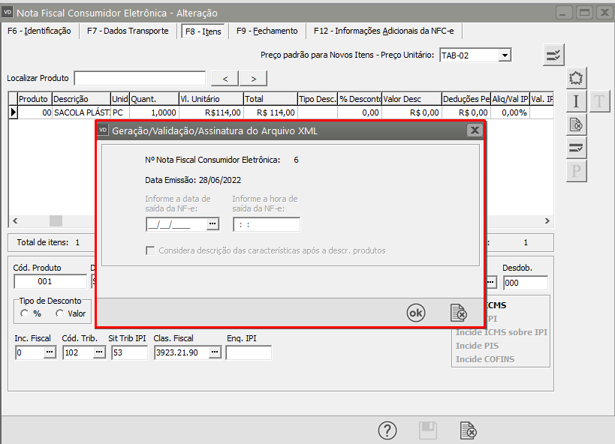Open F7 - Dados Transporte tab
The width and height of the screenshot is (615, 444).
point(128,31)
